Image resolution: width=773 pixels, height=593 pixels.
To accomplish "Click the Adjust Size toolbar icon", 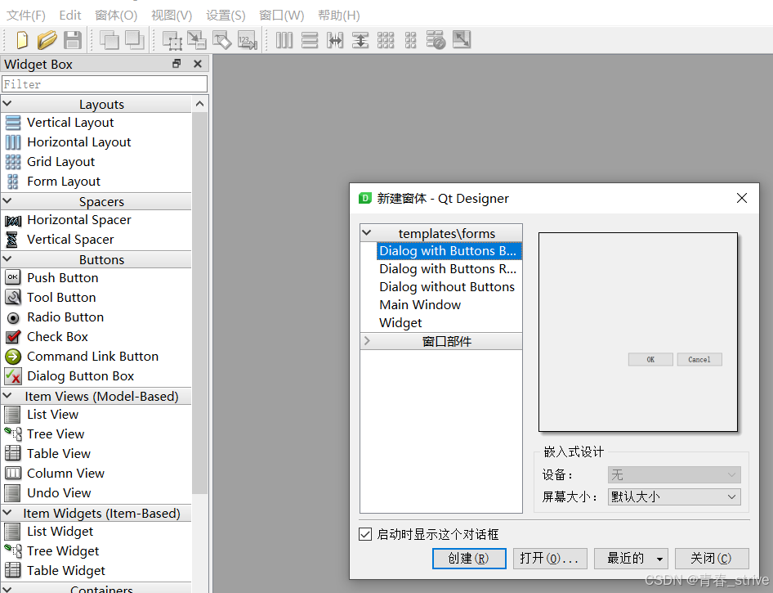I will 462,39.
